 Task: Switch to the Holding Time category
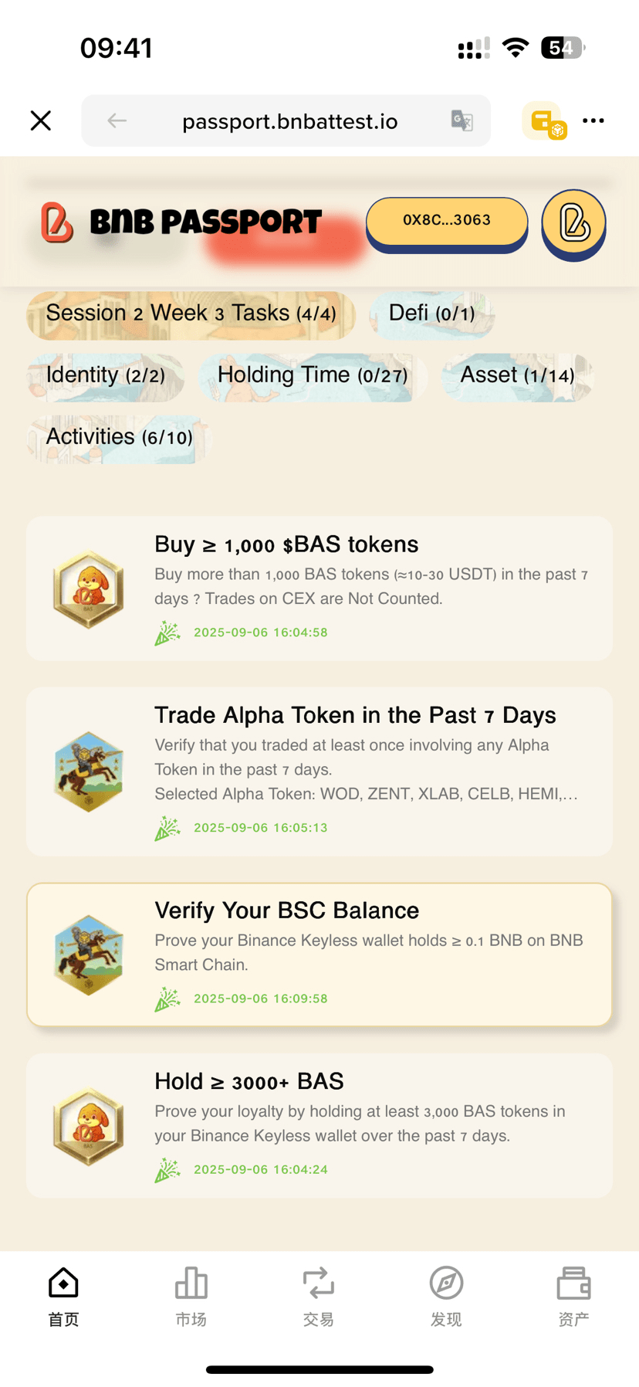pyautogui.click(x=313, y=377)
